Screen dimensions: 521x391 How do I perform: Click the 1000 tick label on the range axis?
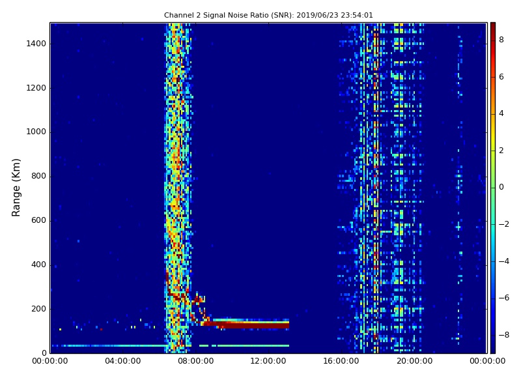(x=36, y=132)
